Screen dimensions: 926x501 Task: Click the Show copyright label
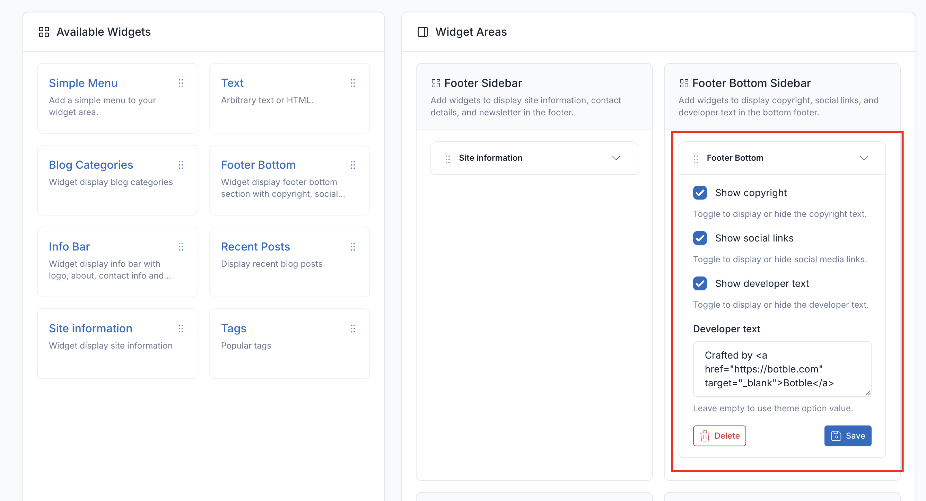coord(751,193)
